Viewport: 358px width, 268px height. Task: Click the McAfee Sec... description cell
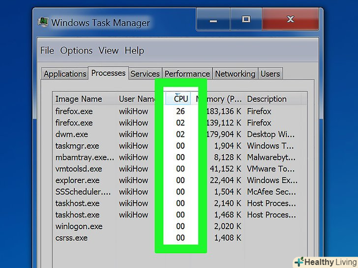tap(271, 192)
